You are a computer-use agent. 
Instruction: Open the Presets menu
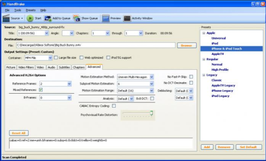[31, 10]
